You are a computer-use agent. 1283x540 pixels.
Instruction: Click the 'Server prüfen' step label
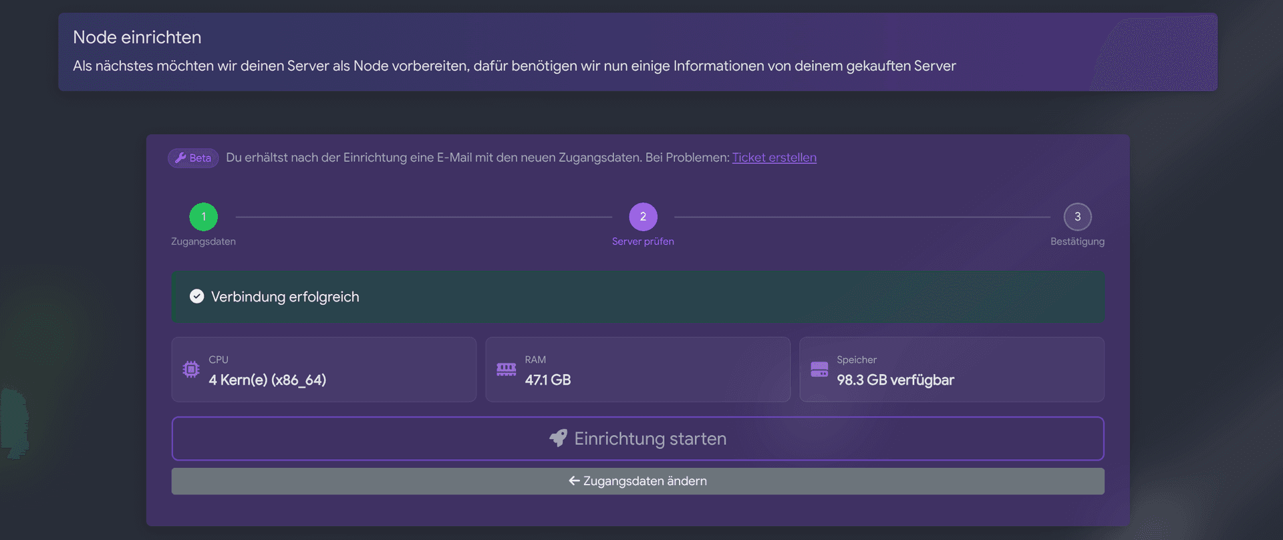[643, 241]
